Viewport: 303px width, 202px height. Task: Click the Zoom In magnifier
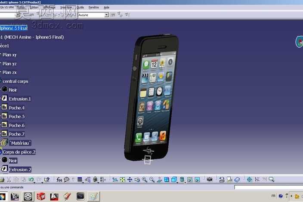point(144,180)
